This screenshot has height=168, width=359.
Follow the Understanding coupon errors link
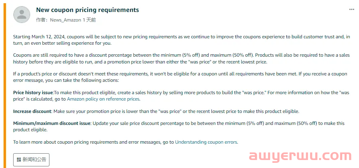[206, 142]
